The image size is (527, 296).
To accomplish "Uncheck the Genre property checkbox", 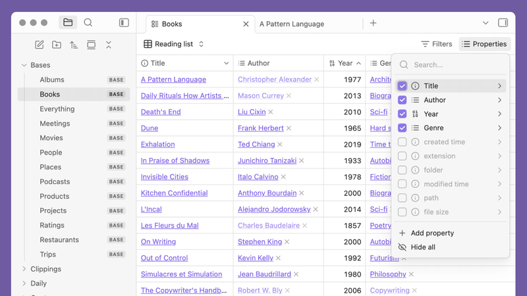I will (402, 128).
